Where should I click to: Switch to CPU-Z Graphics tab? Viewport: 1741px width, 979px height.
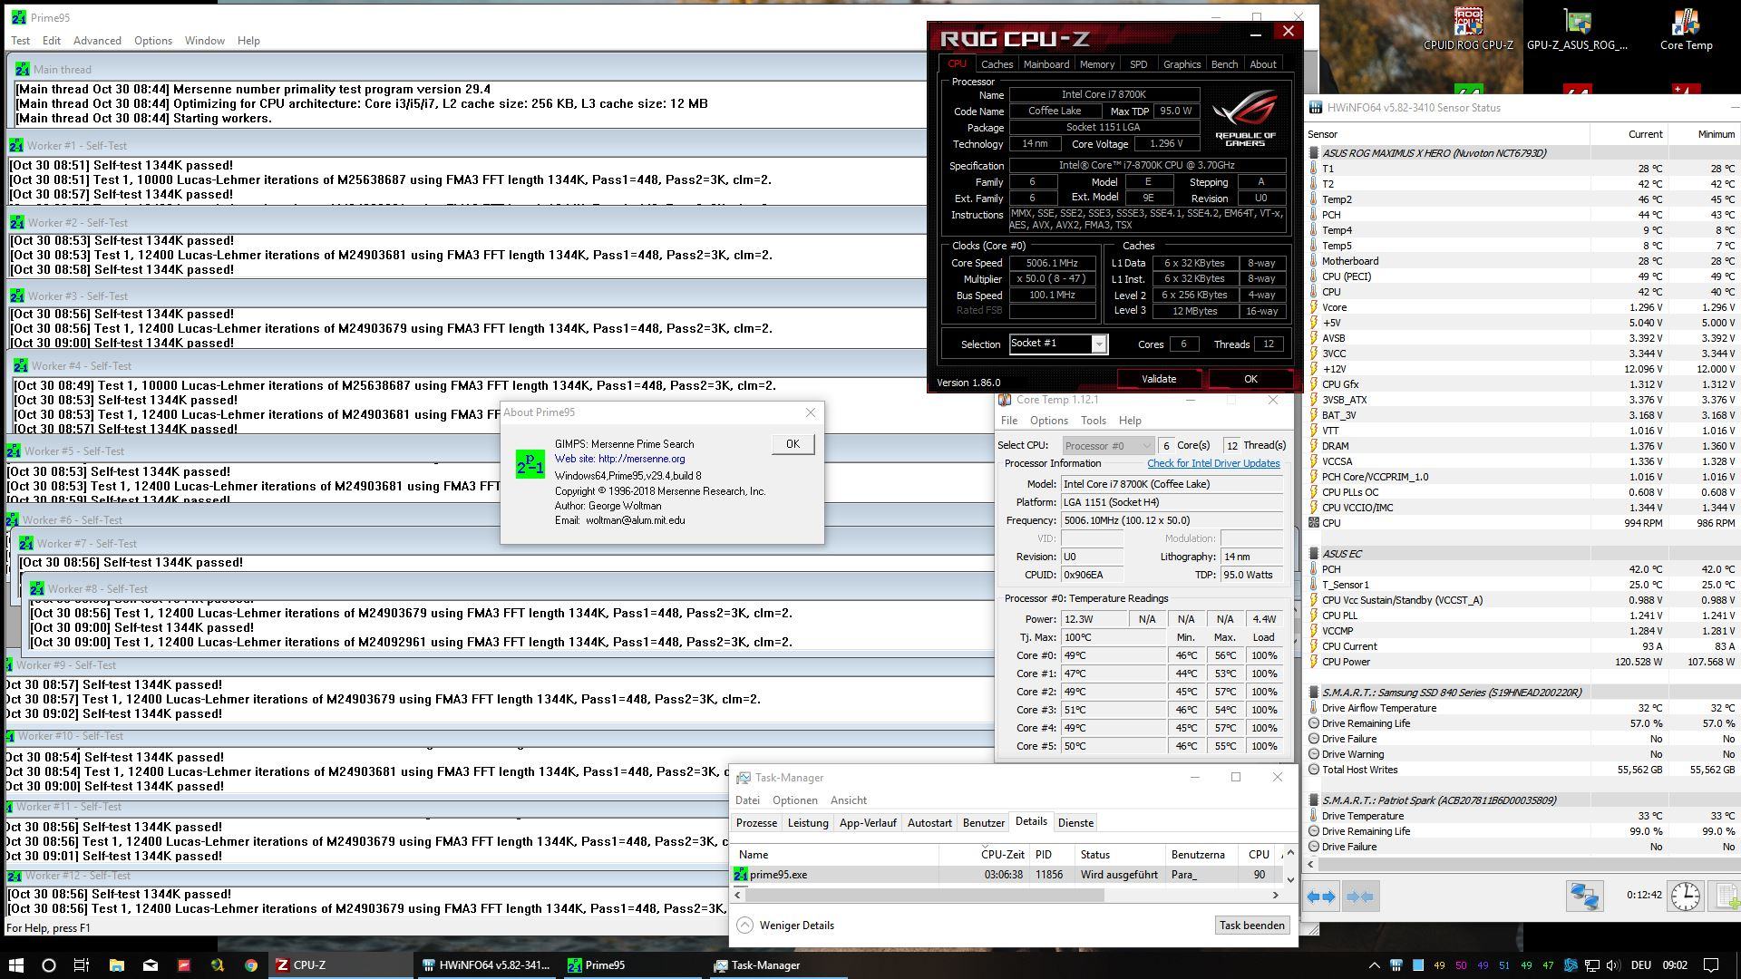1182,64
